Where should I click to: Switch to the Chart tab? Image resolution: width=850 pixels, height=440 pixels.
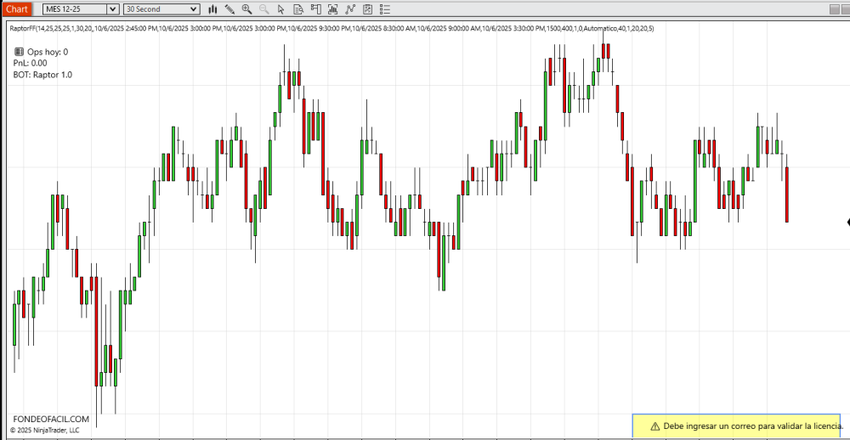pyautogui.click(x=17, y=9)
